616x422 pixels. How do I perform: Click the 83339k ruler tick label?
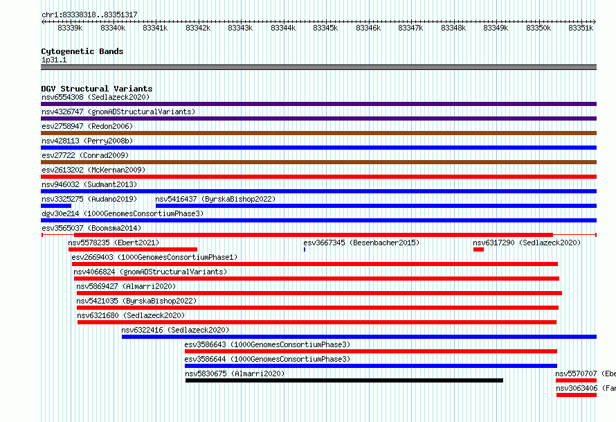70,28
